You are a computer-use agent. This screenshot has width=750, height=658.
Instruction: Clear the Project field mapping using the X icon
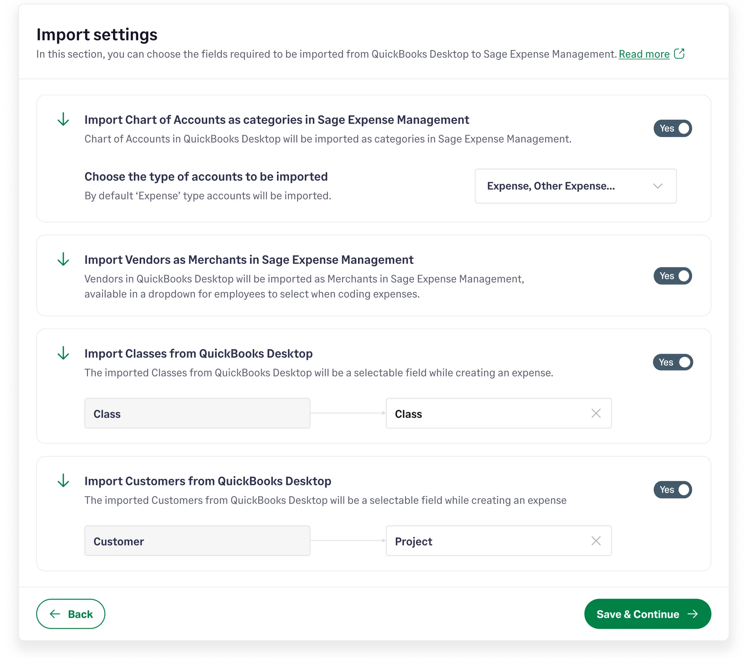pyautogui.click(x=596, y=541)
